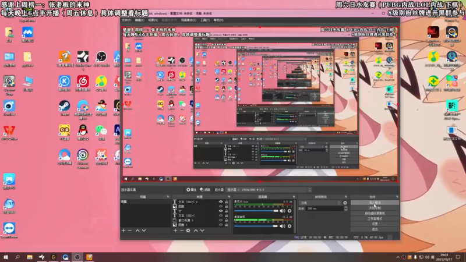Move scene up in Scenes dock
466x262 pixels.
[137, 231]
